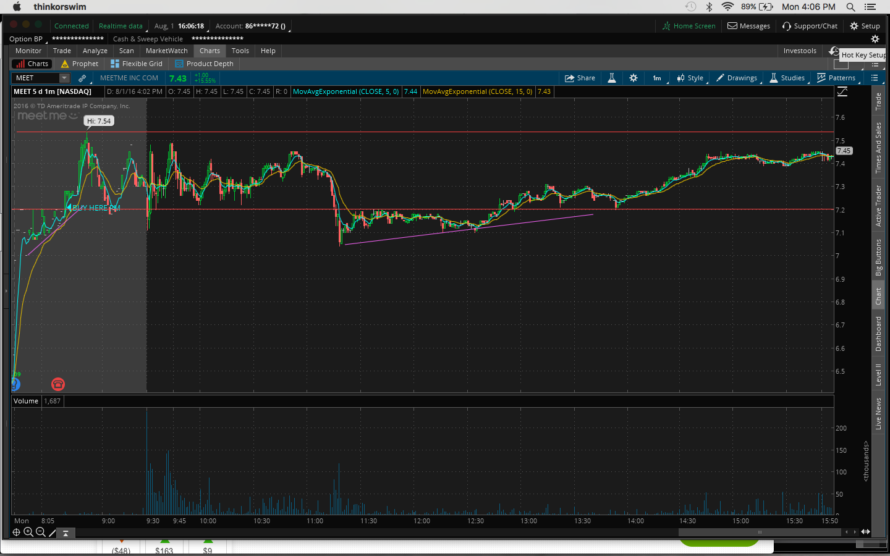Click the symbol link chain icon

[x=82, y=78]
